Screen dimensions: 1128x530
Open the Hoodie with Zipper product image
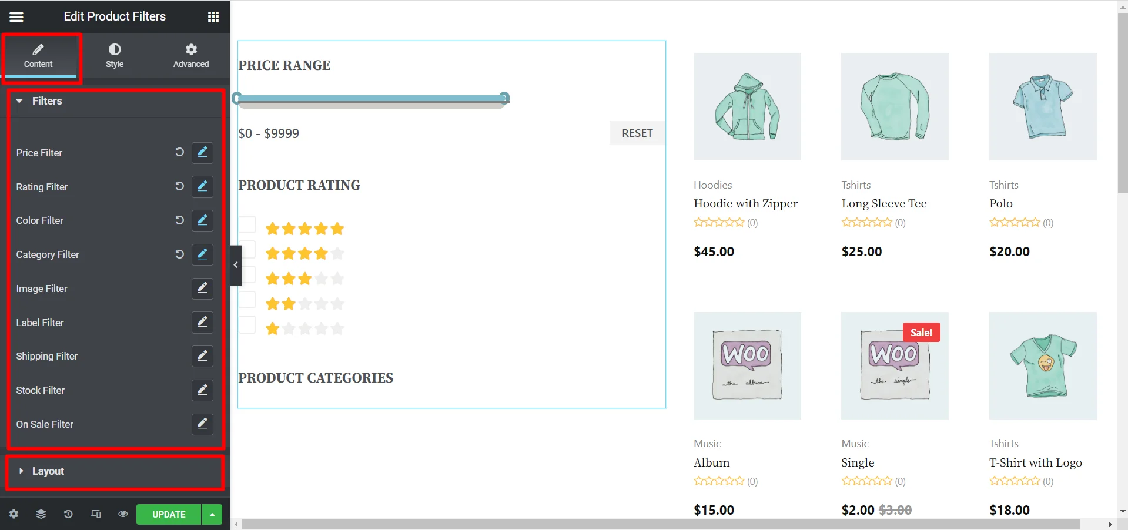point(747,106)
